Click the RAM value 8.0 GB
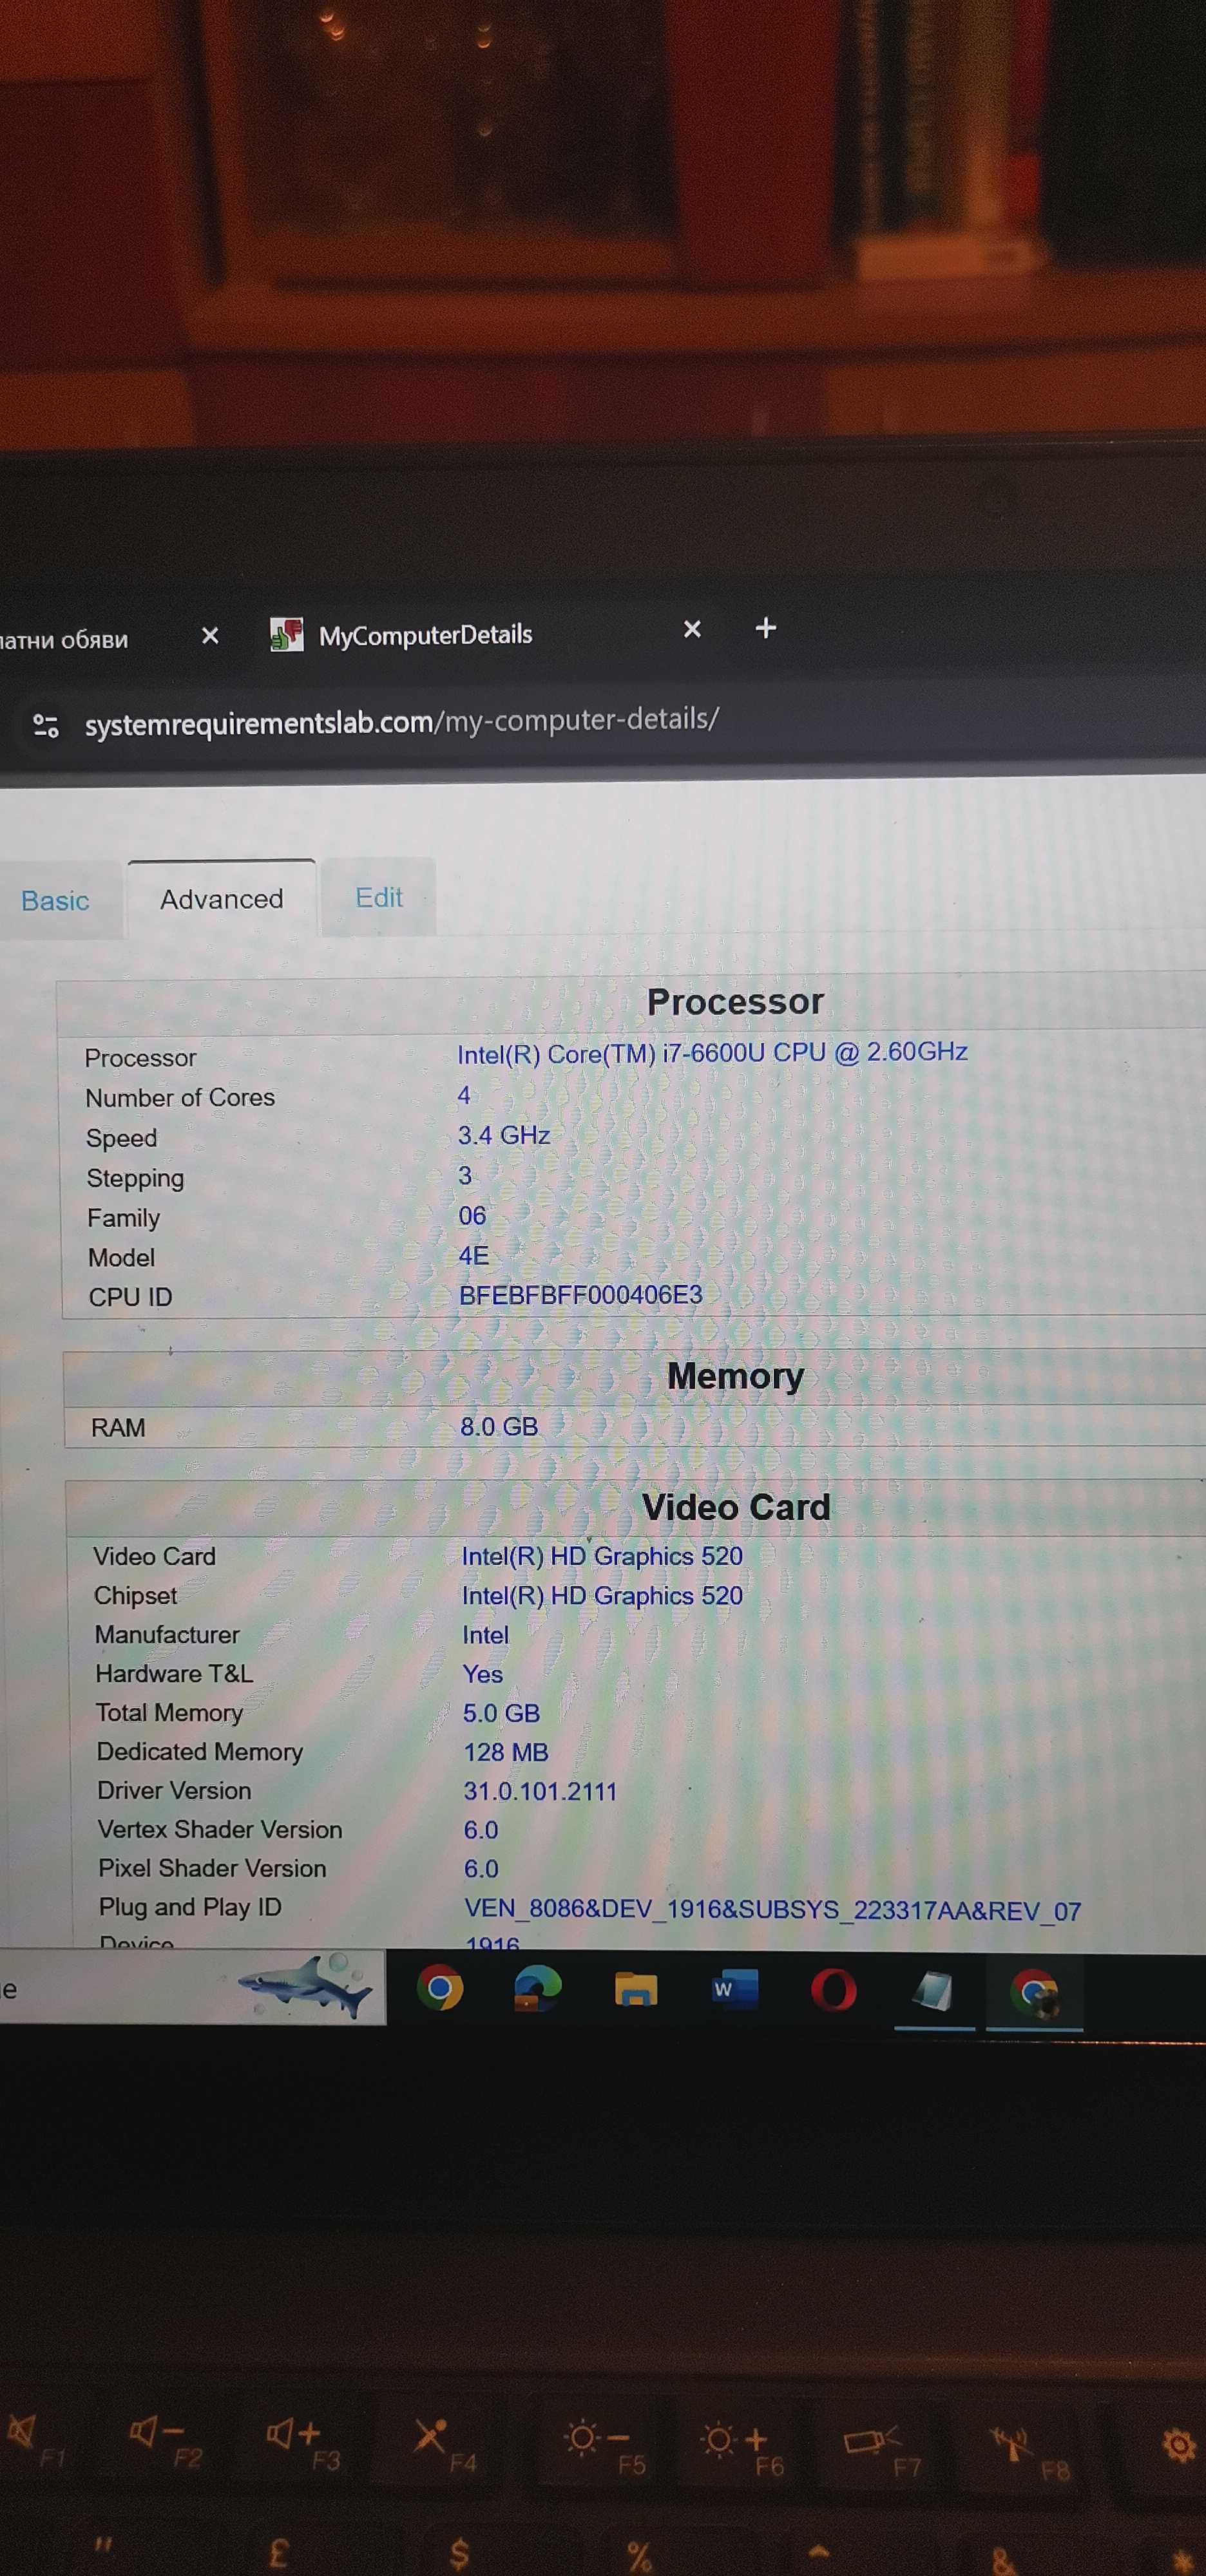This screenshot has width=1206, height=2576. point(499,1427)
